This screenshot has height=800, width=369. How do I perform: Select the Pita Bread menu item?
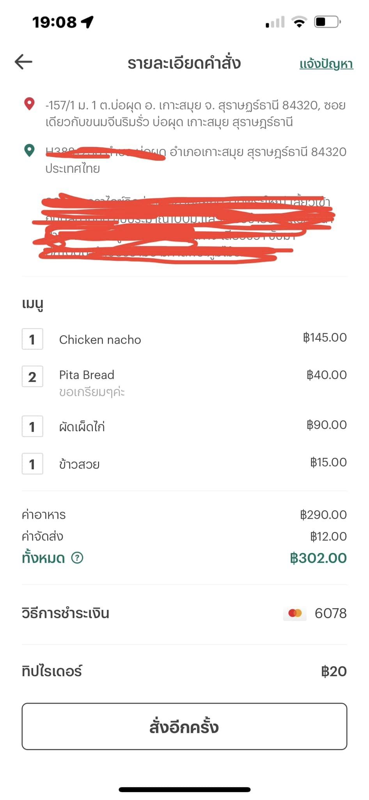click(87, 375)
